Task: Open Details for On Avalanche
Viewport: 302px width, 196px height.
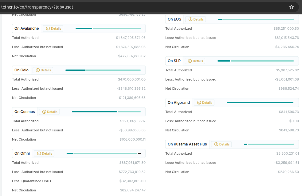Action: pos(53,28)
